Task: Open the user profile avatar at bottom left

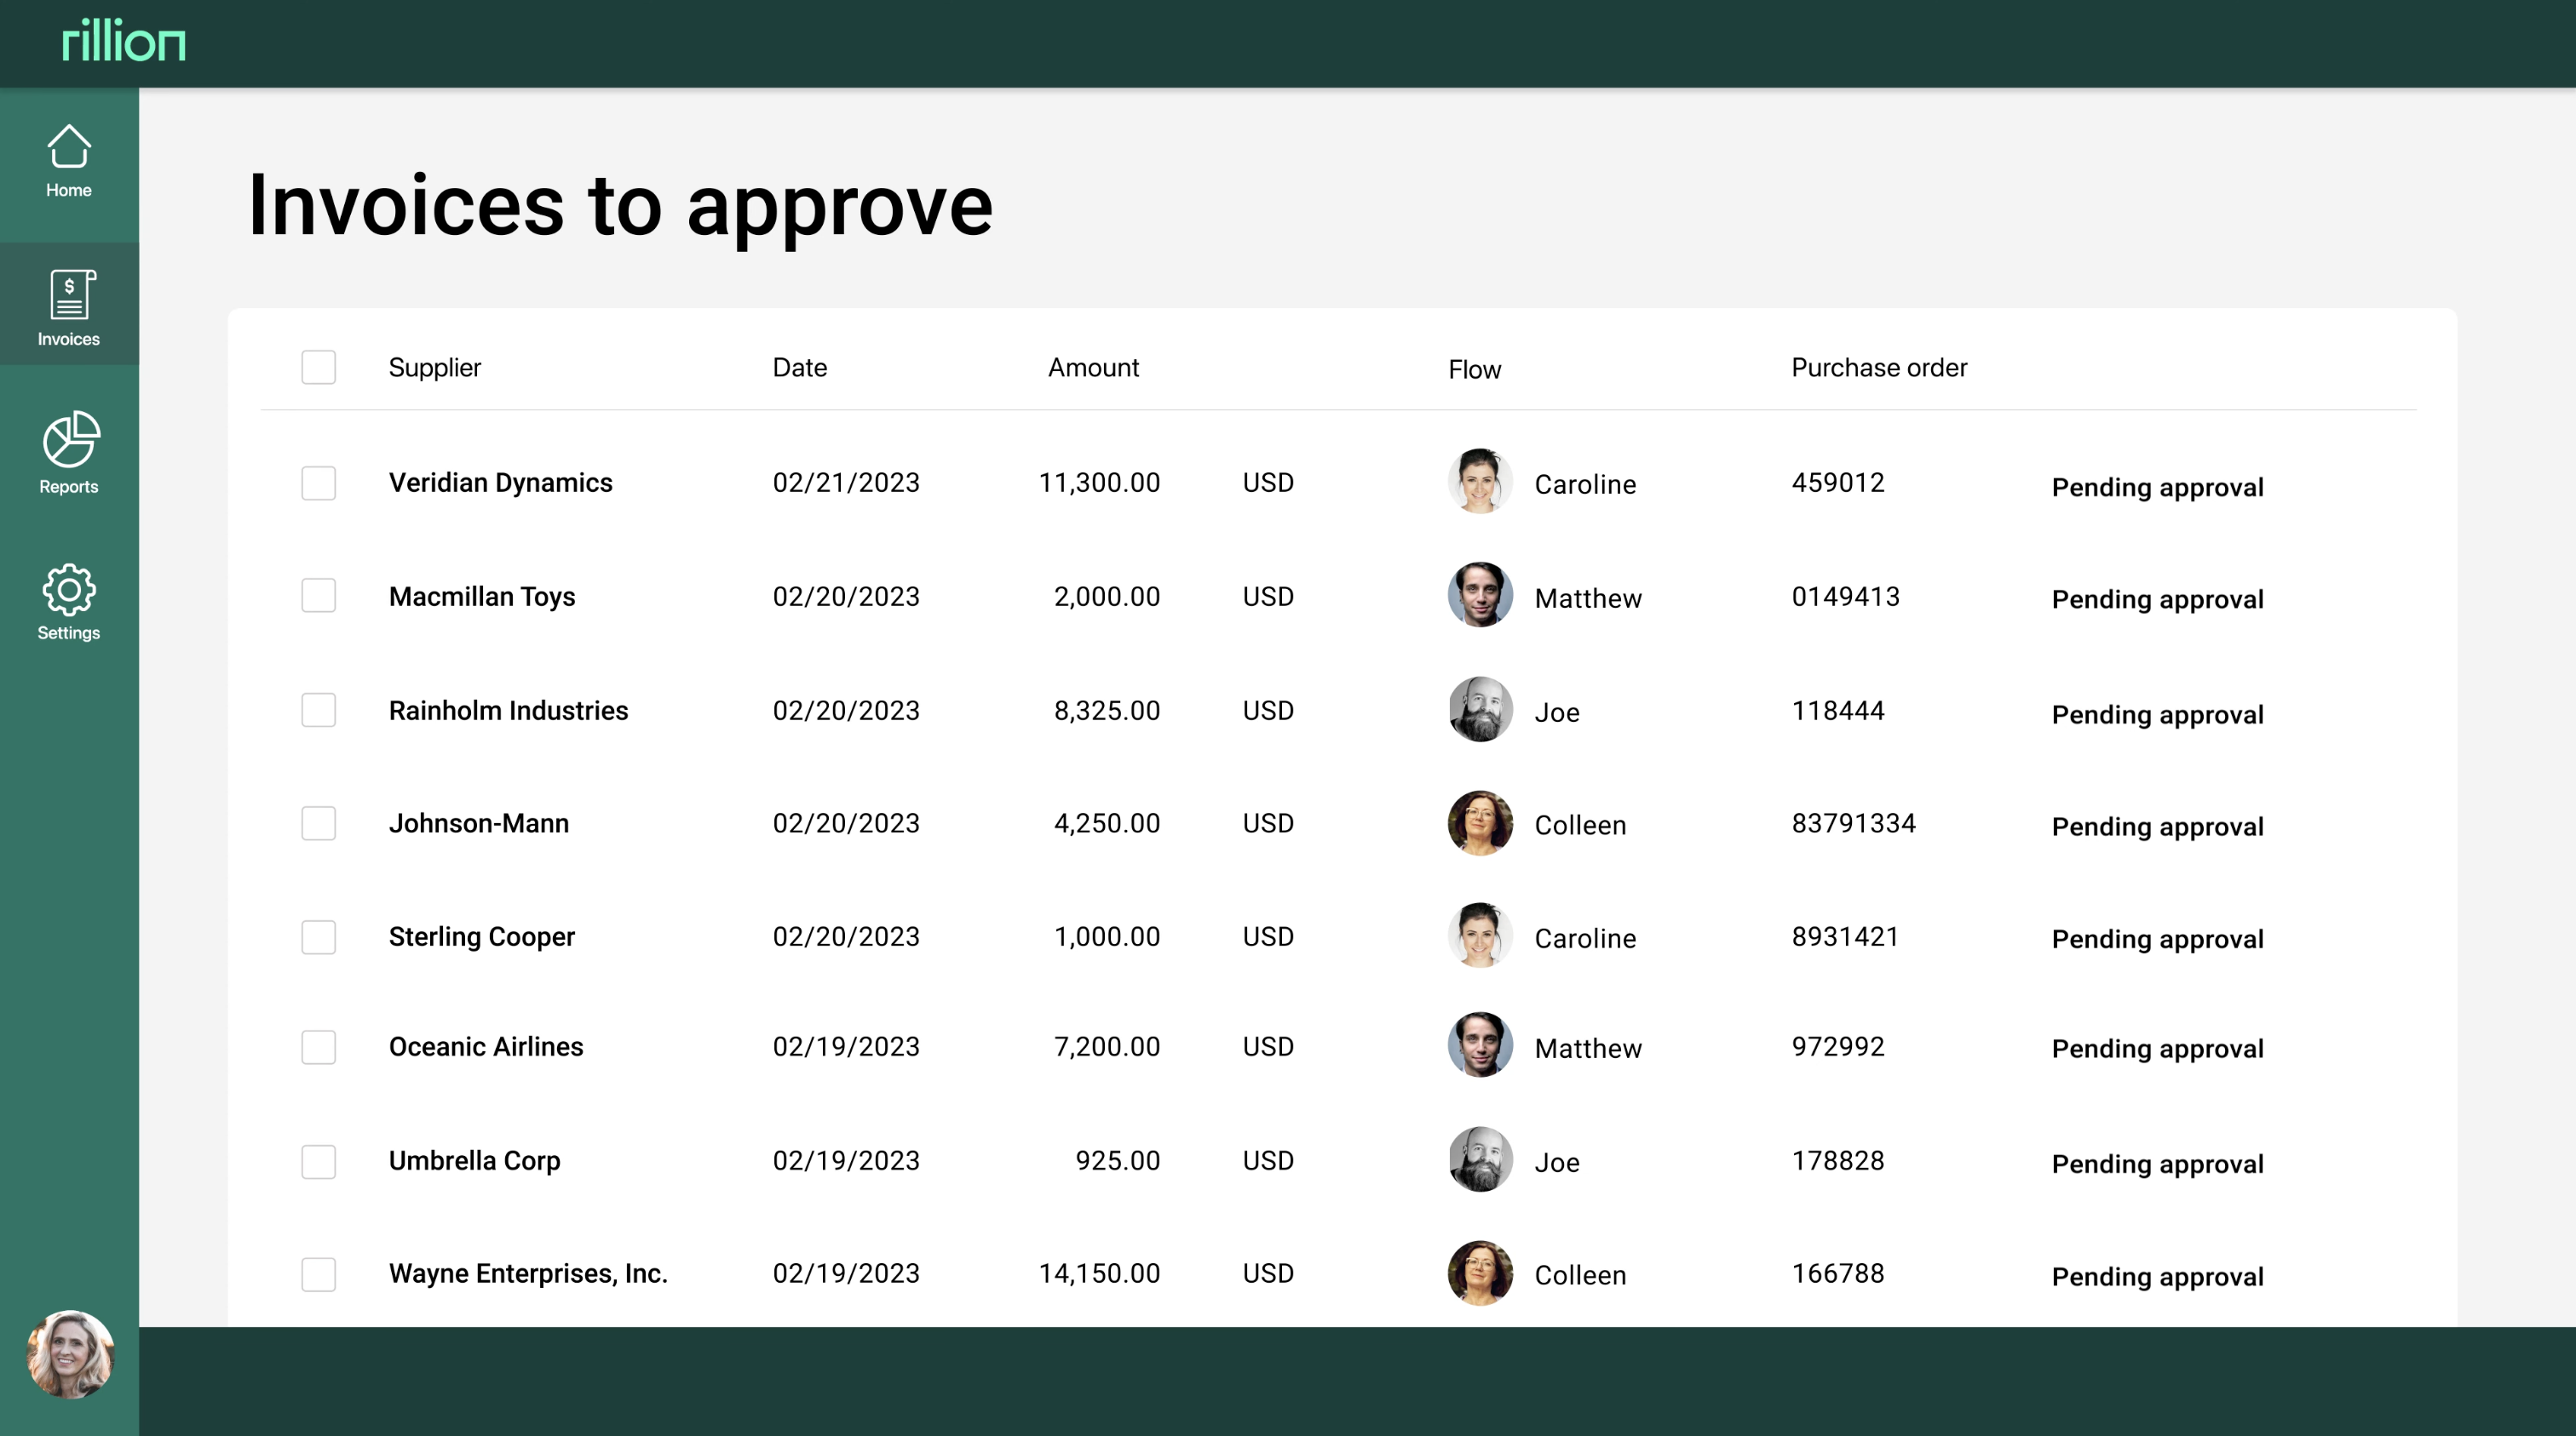Action: coord(69,1353)
